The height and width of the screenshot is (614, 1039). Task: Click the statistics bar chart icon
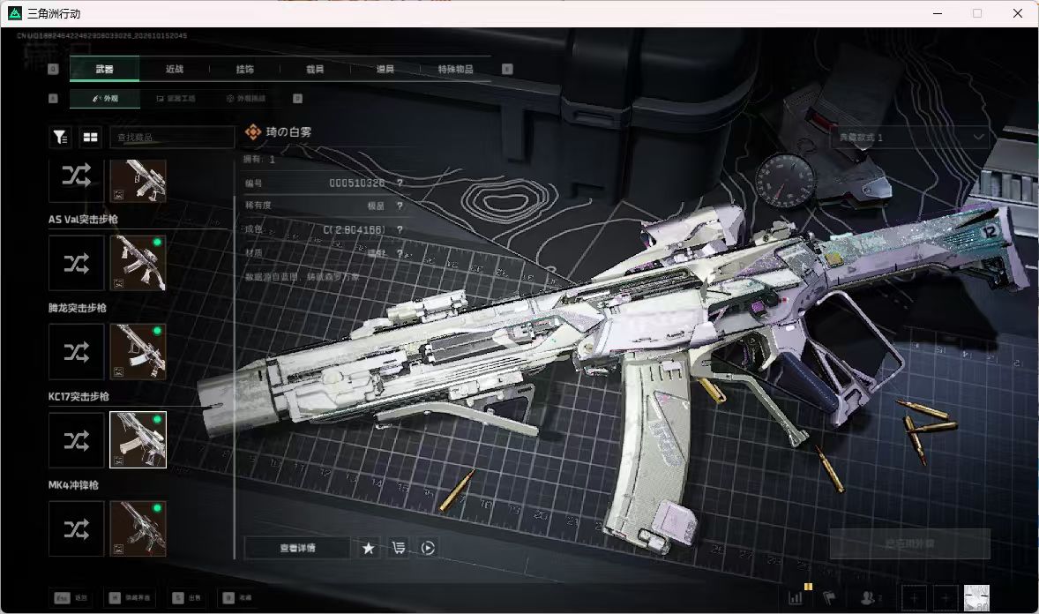click(x=796, y=597)
